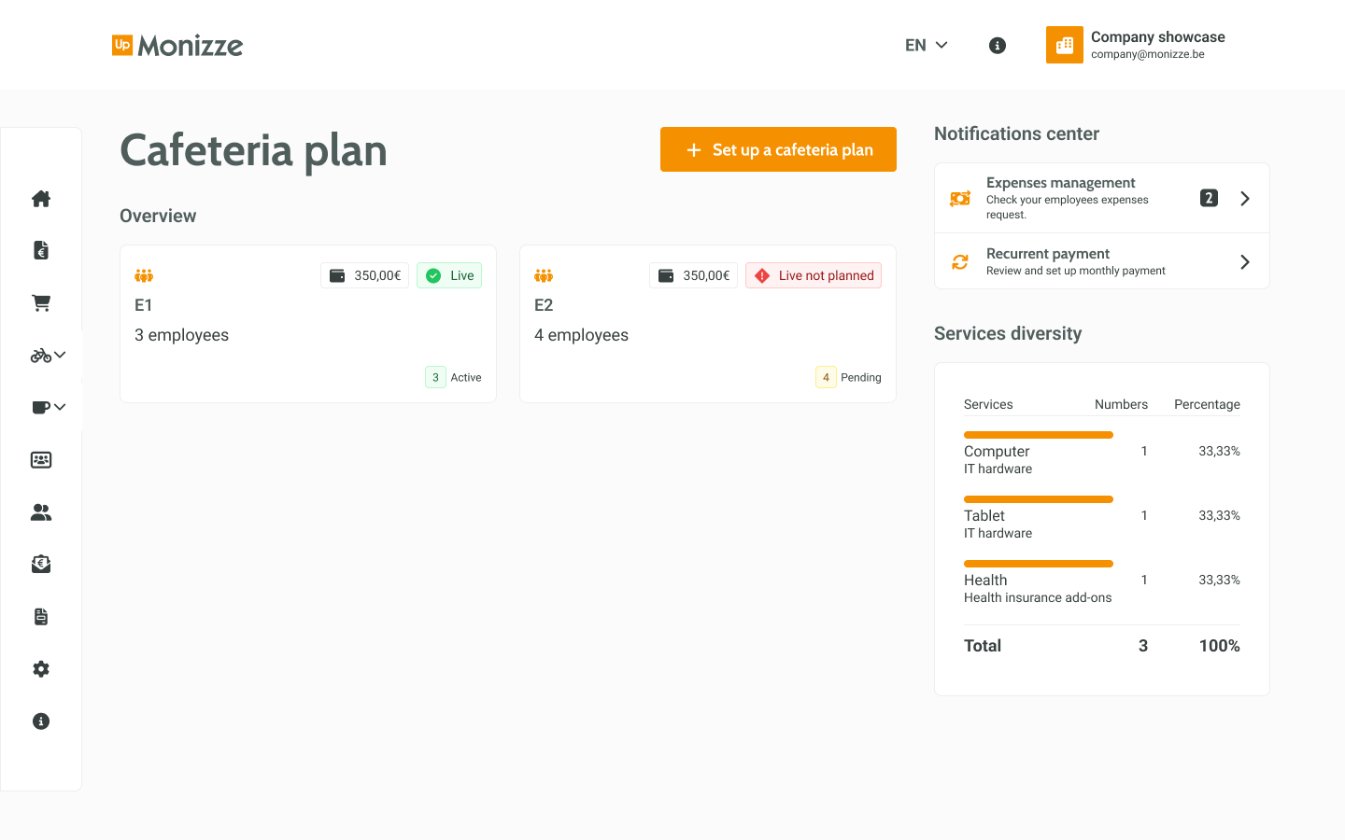Click Set up a cafeteria plan button
This screenshot has height=840, width=1345.
pyautogui.click(x=778, y=149)
